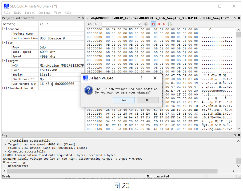
Task: Click hex address 080001A0 row
Action: pyautogui.click(x=159, y=129)
